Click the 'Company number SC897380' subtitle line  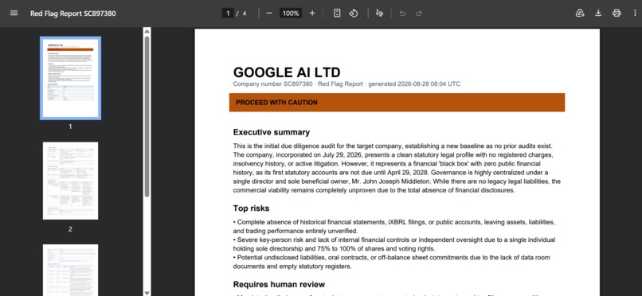346,84
